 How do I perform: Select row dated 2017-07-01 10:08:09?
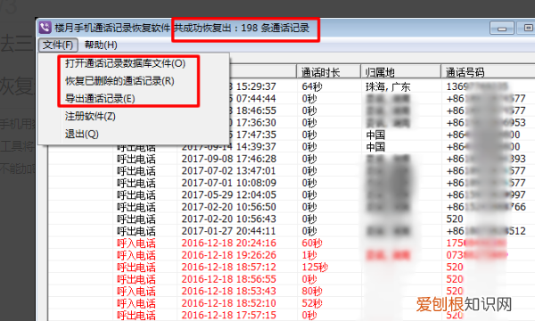point(292,183)
